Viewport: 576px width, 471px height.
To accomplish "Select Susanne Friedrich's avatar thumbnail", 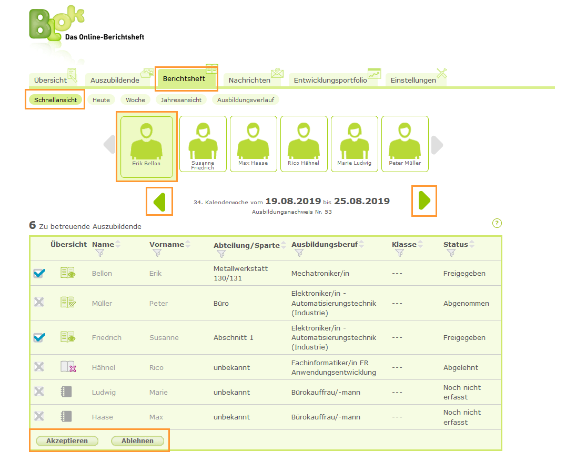I will (203, 144).
